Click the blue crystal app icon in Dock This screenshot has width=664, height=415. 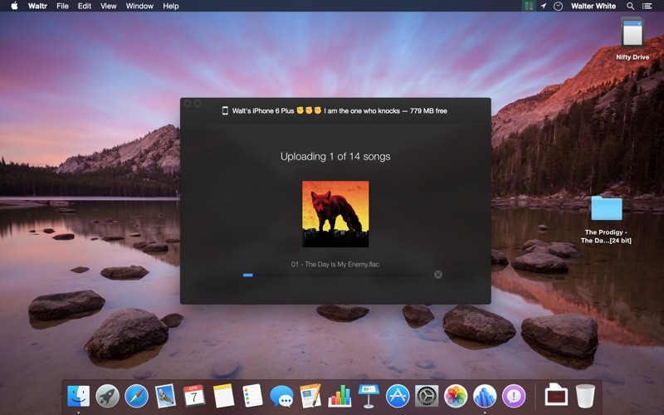(x=485, y=397)
